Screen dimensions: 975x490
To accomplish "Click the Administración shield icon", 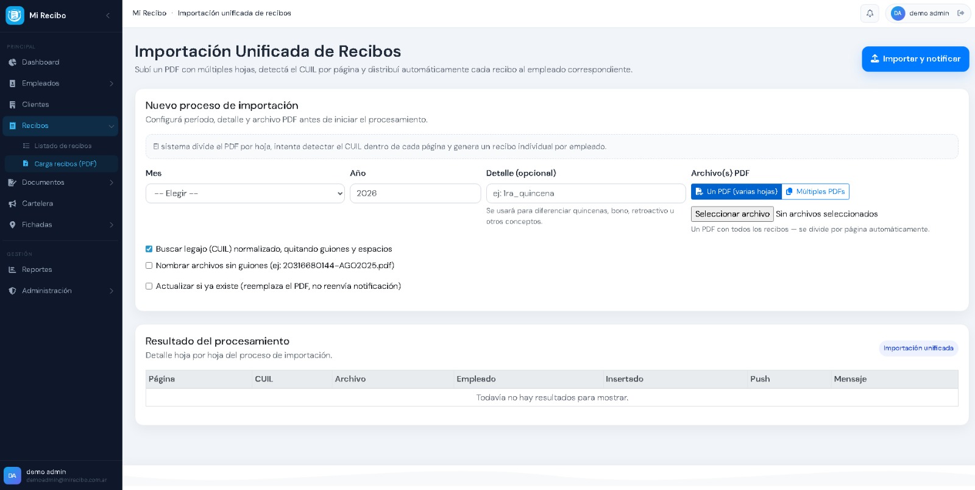I will click(x=12, y=291).
